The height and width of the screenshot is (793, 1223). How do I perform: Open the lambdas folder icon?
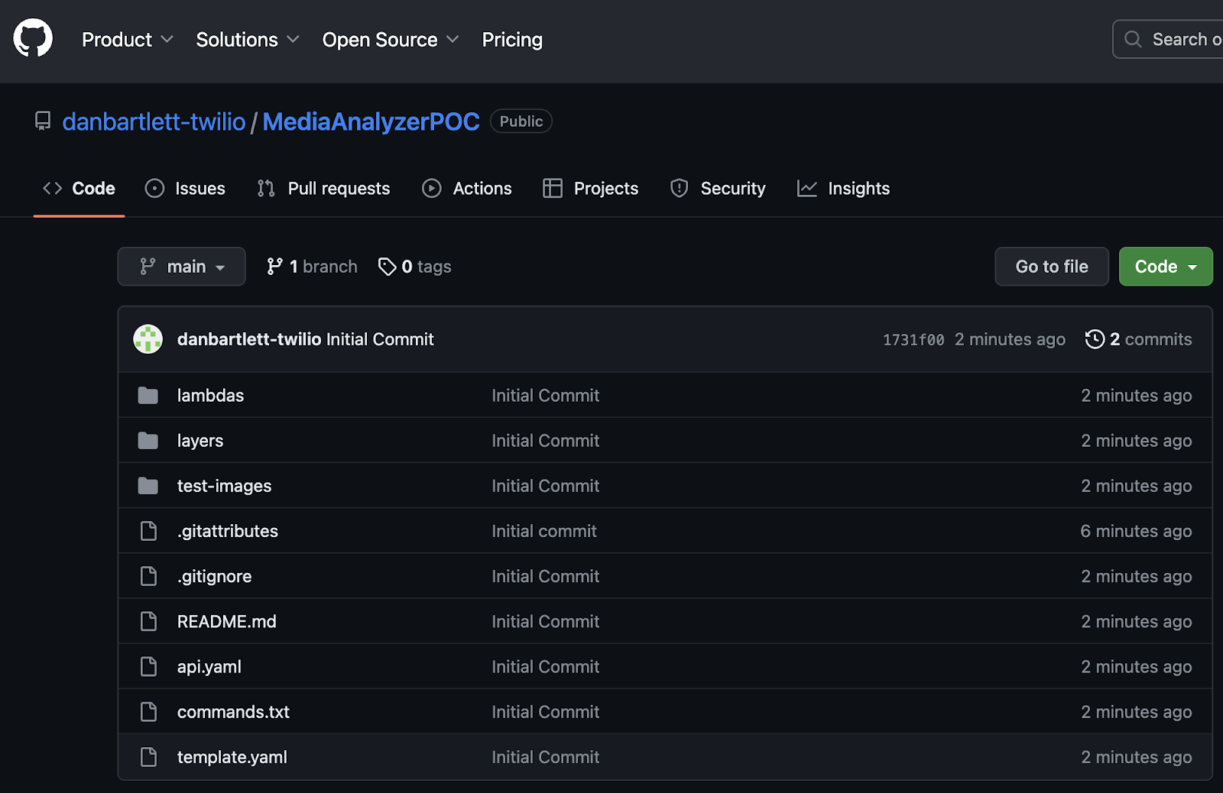pos(148,396)
